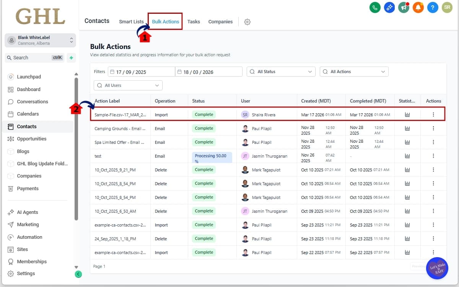This screenshot has width=459, height=287.
Task: Expand the All Status dropdown filter
Action: (281, 72)
